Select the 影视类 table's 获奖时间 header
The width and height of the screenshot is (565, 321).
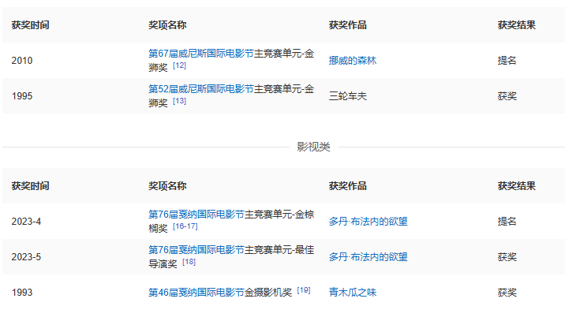click(x=30, y=186)
